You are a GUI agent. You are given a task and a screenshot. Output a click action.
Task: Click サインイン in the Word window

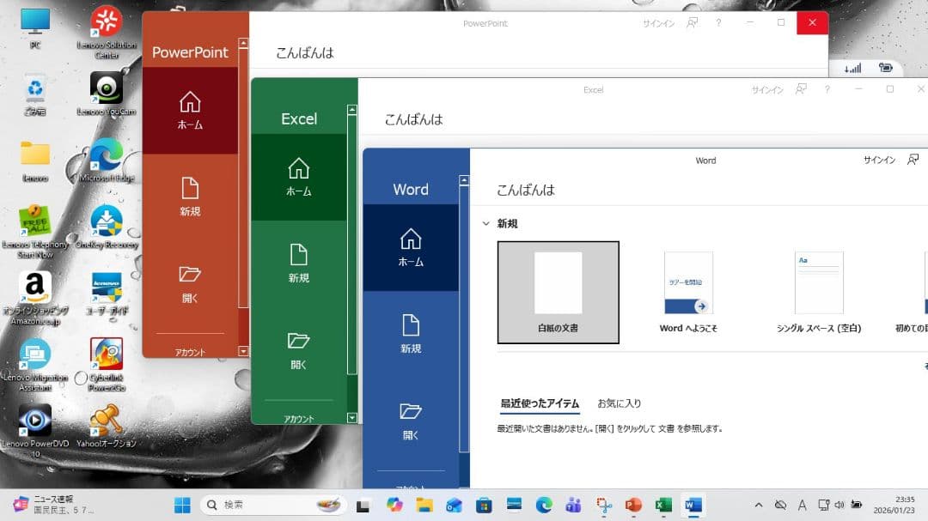coord(880,160)
